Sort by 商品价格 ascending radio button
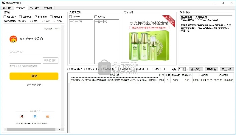Viewport: 236px width, 135px height. click(69, 69)
